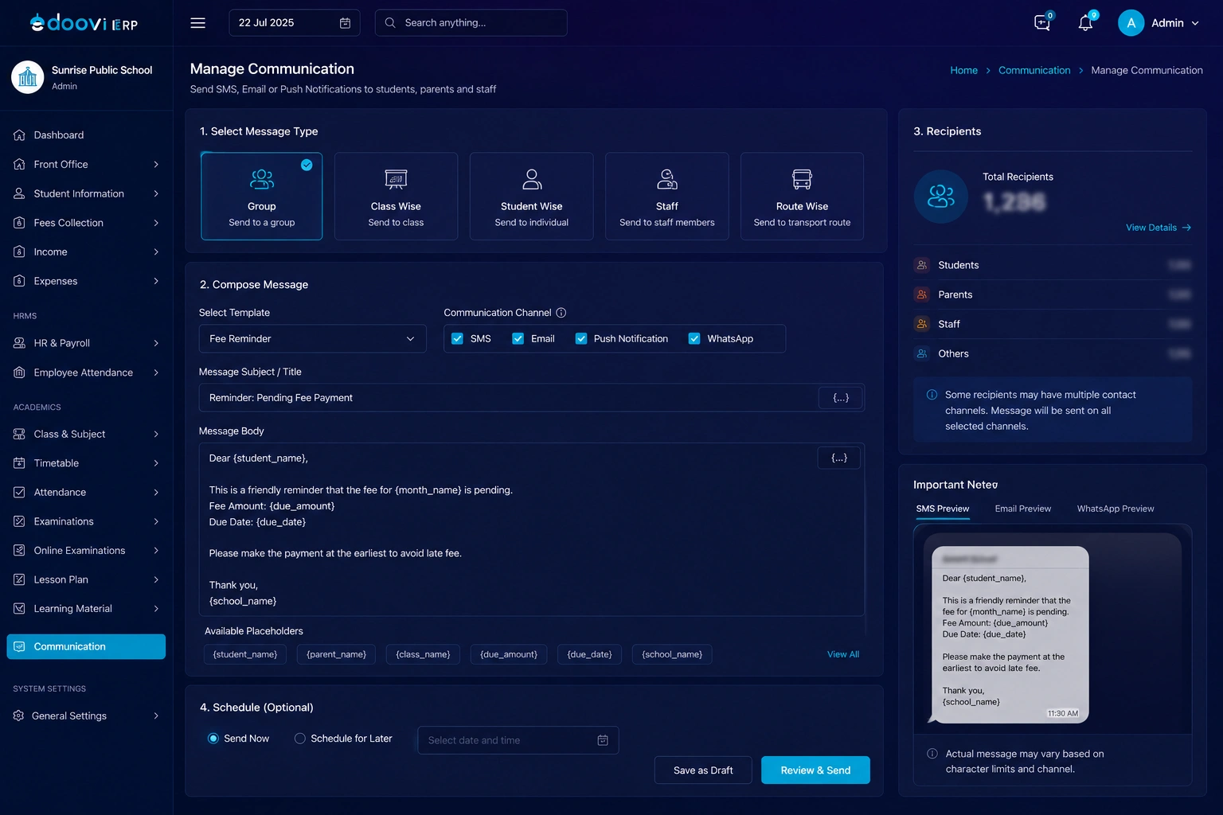Image resolution: width=1223 pixels, height=815 pixels.
Task: Click the Message Body text area
Action: tap(531, 529)
